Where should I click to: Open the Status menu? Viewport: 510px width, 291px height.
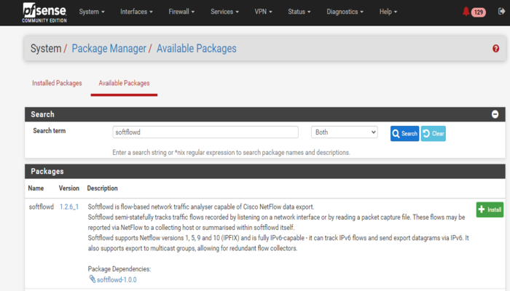click(299, 12)
